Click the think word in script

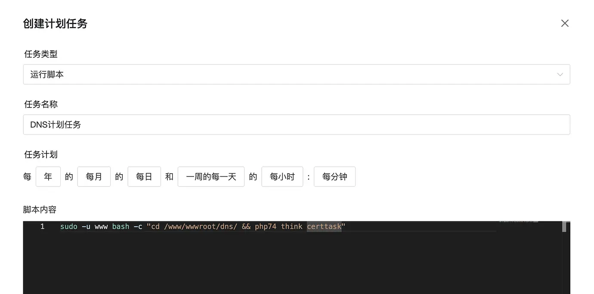click(x=292, y=227)
